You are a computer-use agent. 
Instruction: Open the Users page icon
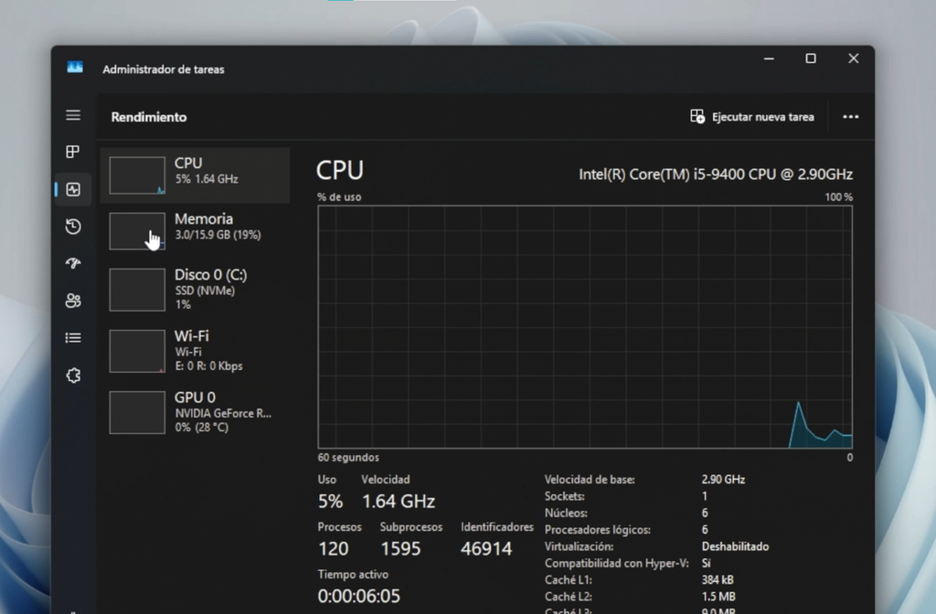[73, 300]
